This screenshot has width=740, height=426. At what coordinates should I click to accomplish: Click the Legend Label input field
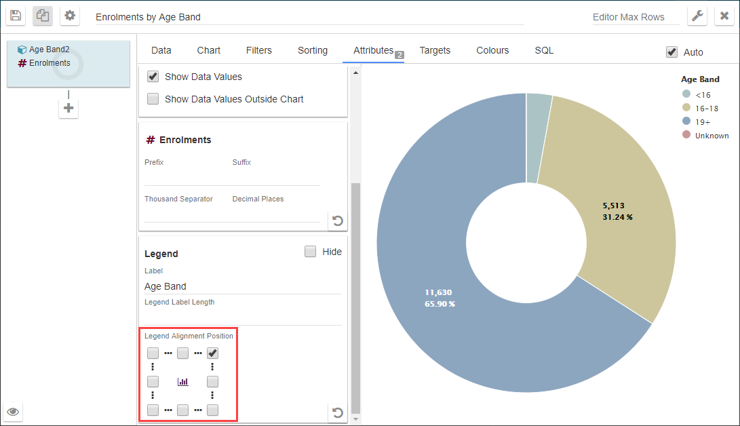pos(242,286)
